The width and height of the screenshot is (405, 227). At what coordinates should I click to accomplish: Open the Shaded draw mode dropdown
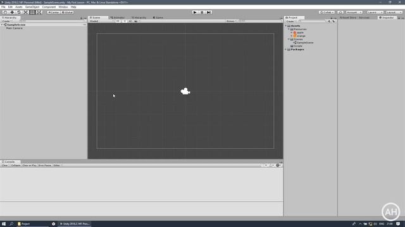[101, 21]
